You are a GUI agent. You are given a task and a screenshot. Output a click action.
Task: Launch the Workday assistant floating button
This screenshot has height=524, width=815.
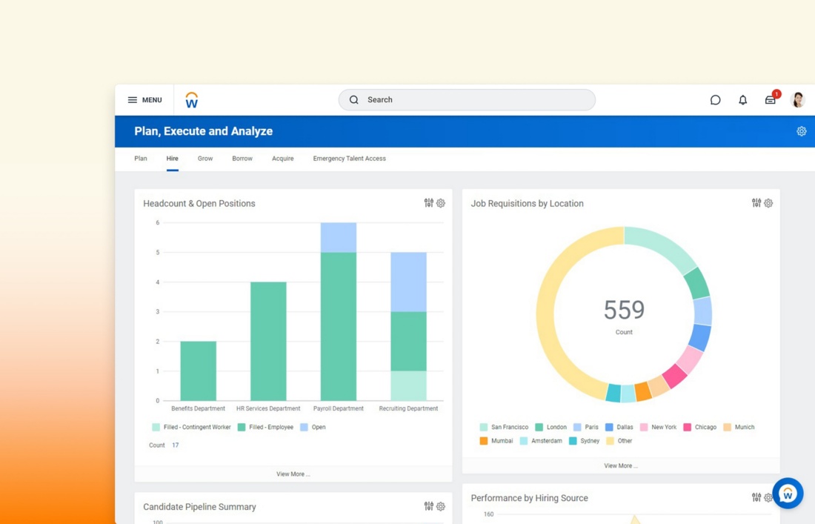pos(787,493)
